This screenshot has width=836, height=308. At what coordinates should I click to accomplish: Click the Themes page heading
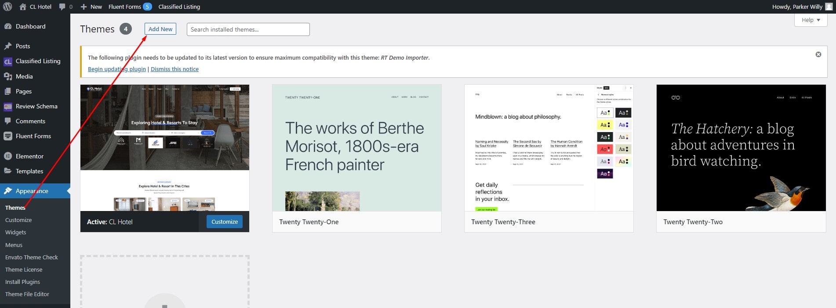point(97,29)
